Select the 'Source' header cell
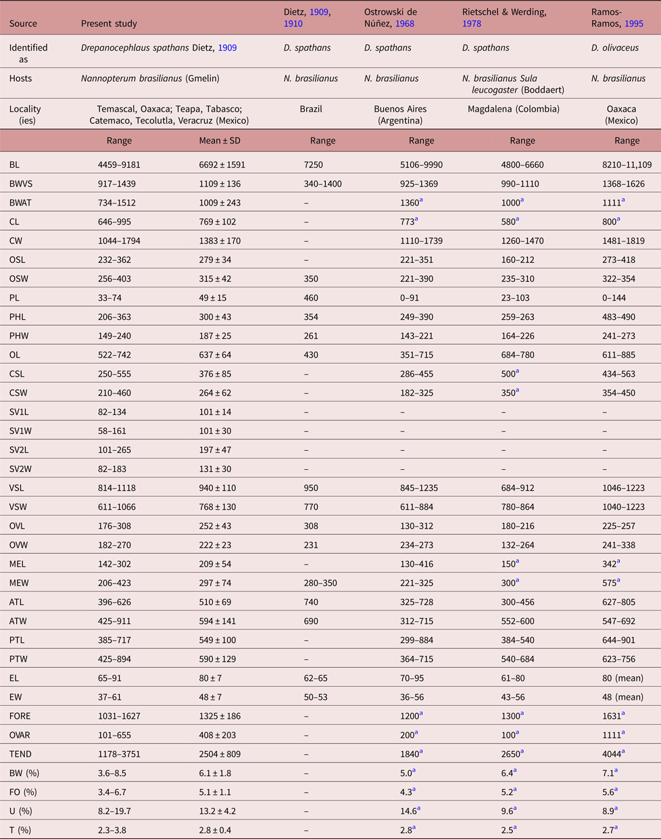661x839 pixels. [23, 24]
